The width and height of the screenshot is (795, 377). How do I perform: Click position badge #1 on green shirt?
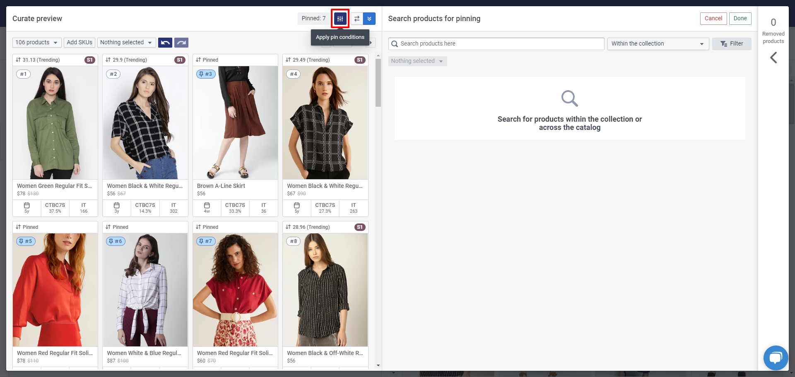tap(23, 74)
